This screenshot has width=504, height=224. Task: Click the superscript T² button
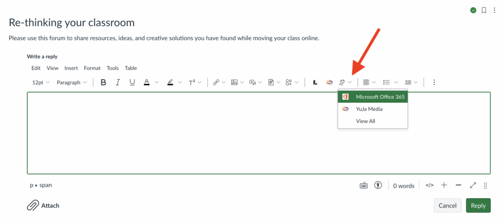click(x=192, y=83)
